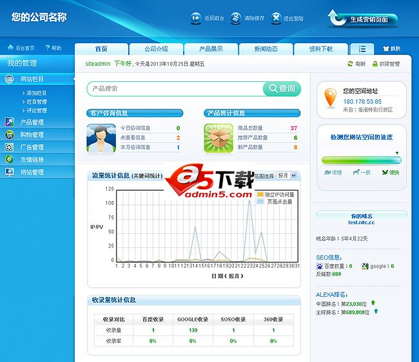Click the GOOGLE收录 column header
Viewport: 419px width, 362px height.
(193, 319)
